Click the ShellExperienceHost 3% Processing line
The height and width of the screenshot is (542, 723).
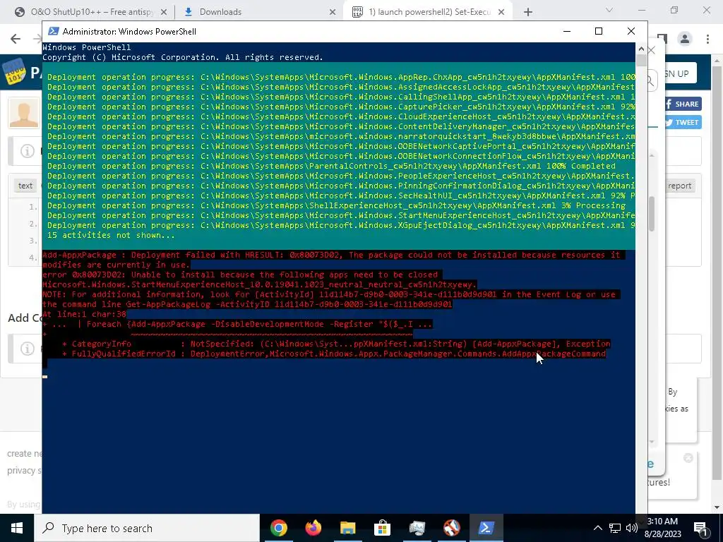pos(337,205)
